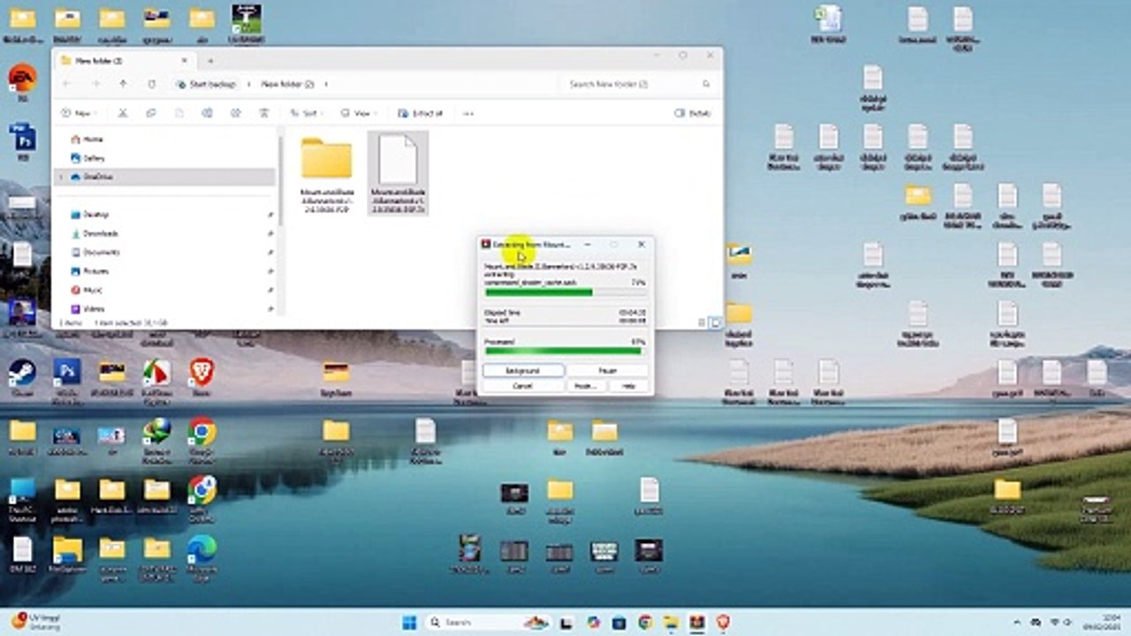This screenshot has width=1131, height=636.
Task: Select the white Mount and Blade archive file
Action: click(398, 175)
